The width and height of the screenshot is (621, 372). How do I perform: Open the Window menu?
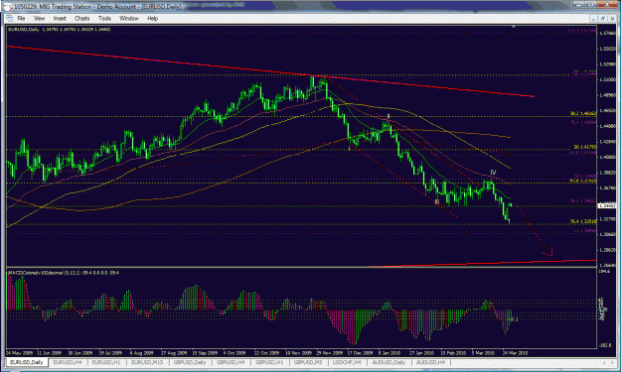coord(129,18)
